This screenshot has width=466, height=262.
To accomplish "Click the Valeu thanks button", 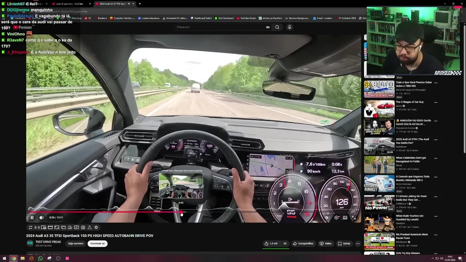I will [x=325, y=243].
